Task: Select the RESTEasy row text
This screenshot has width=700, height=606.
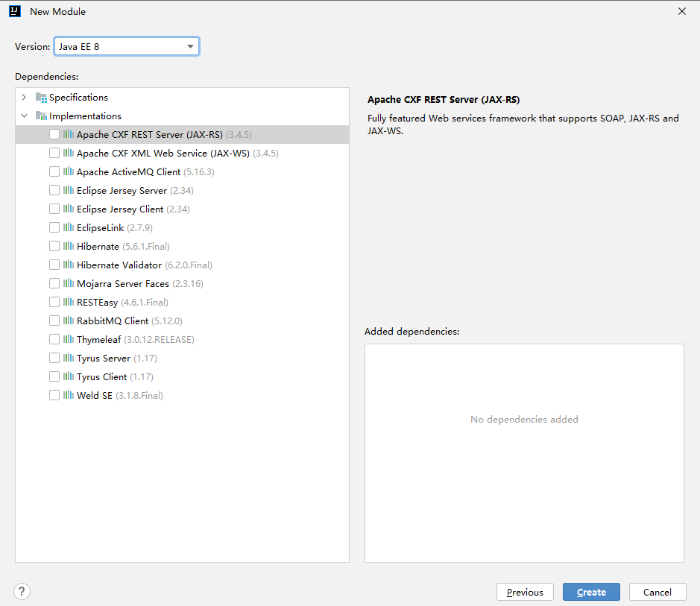Action: tap(123, 303)
